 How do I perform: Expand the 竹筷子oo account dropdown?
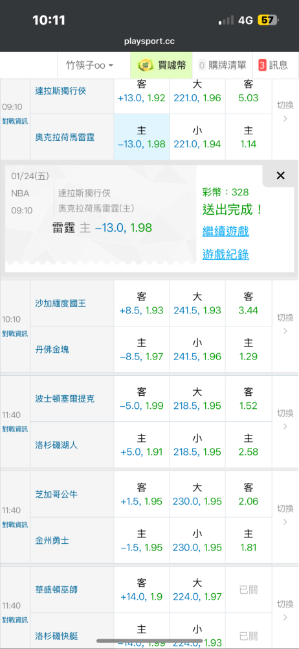[89, 66]
